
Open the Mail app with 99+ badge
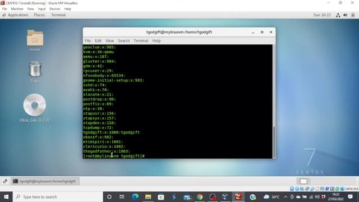pyautogui.click(x=188, y=197)
